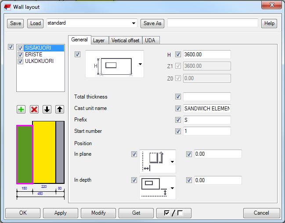
Task: Select ERISTE in the layer list
Action: (34, 55)
